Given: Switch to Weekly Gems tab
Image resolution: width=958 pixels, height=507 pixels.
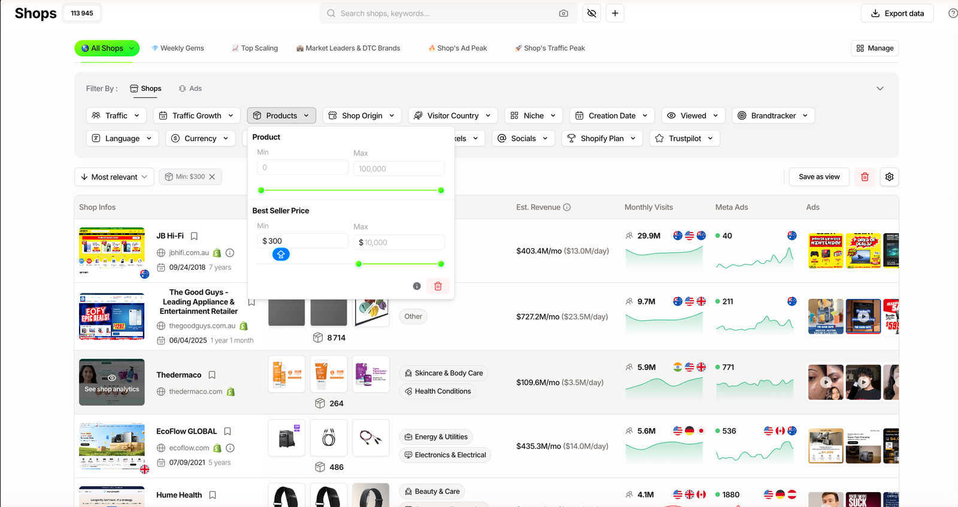Looking at the screenshot, I should 177,48.
